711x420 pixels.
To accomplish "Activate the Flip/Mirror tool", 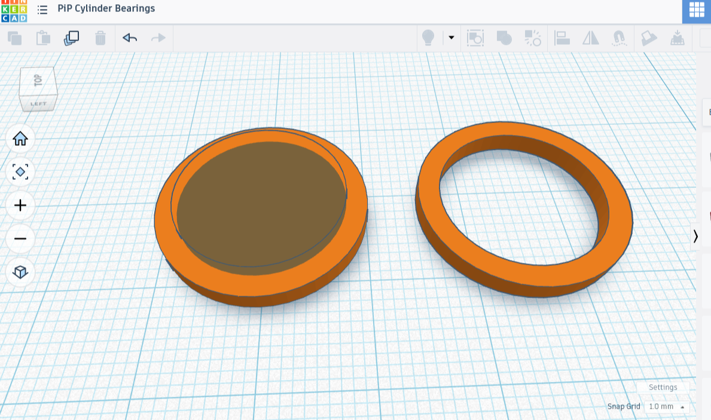I will (591, 38).
